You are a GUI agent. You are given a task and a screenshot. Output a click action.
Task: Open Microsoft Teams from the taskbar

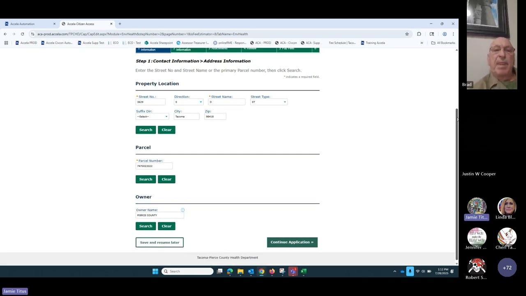click(x=293, y=271)
